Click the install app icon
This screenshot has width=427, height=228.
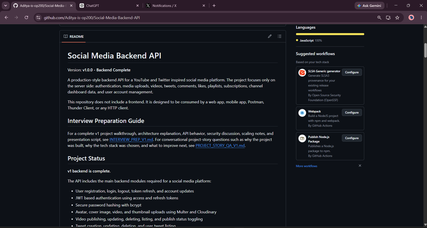click(x=388, y=17)
